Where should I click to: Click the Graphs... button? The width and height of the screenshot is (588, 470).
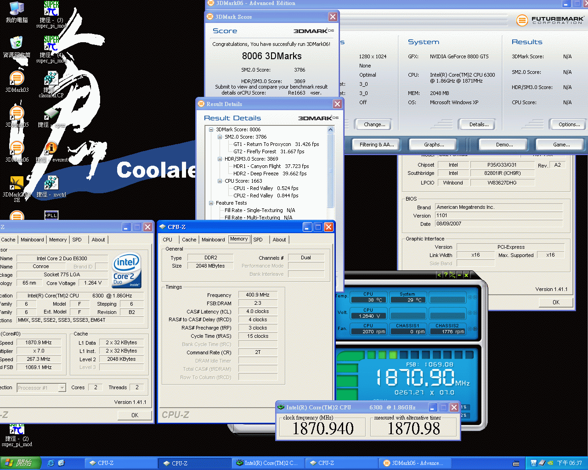(x=434, y=145)
